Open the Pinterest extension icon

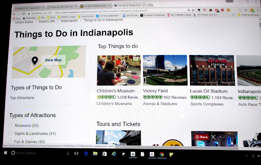tap(223, 10)
